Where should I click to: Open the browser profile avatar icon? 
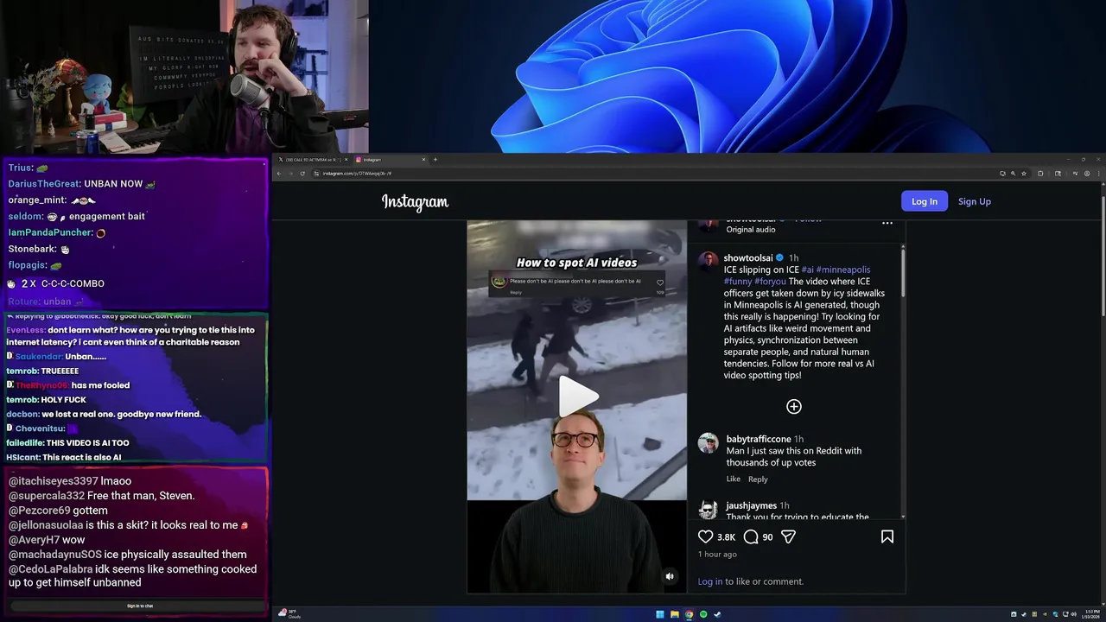pyautogui.click(x=1086, y=174)
